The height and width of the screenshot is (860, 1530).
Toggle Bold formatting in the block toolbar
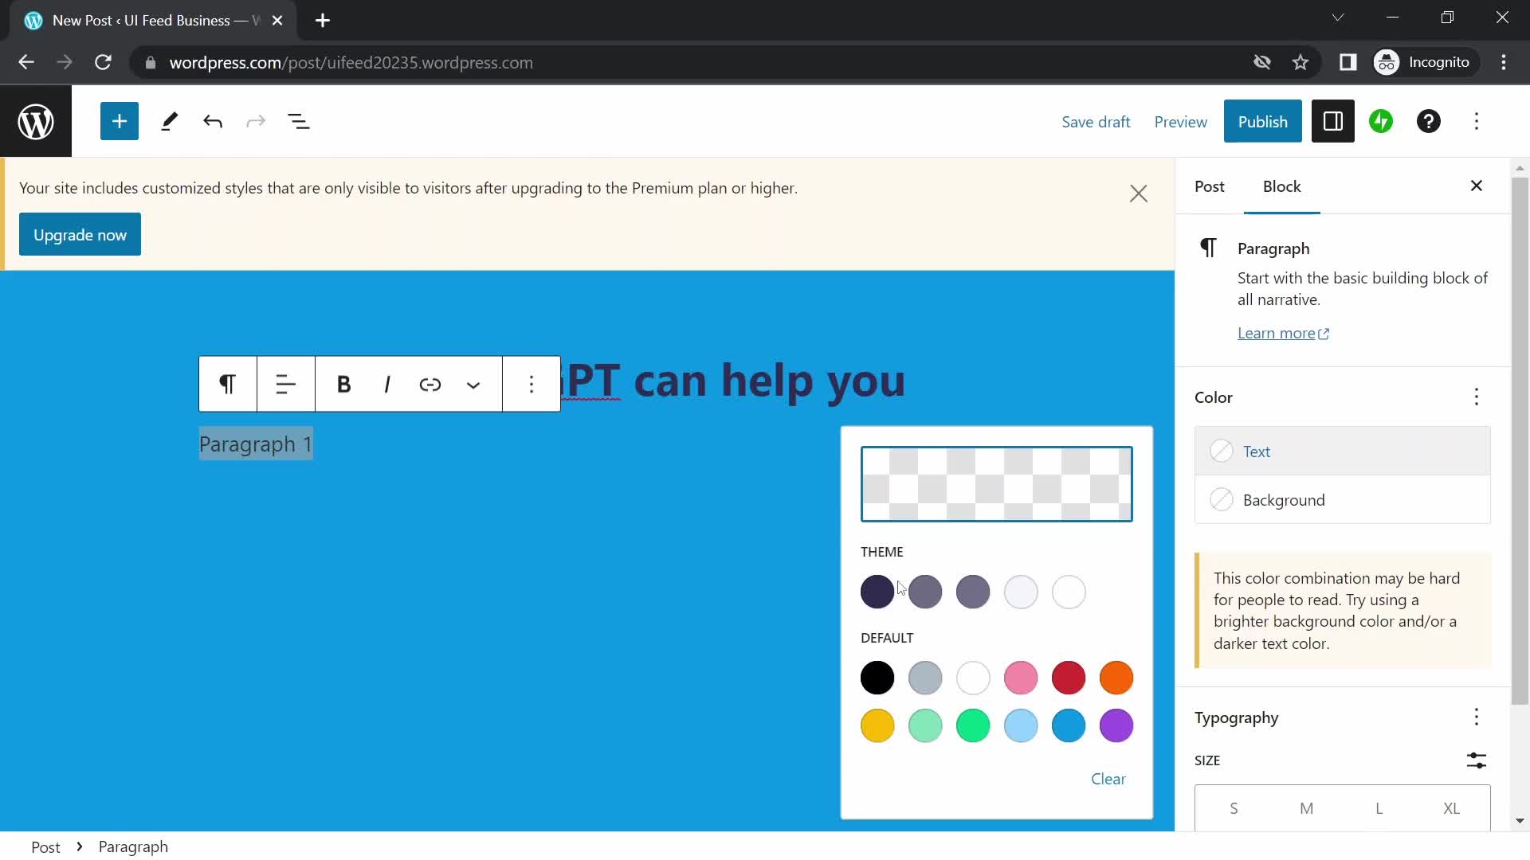point(343,384)
